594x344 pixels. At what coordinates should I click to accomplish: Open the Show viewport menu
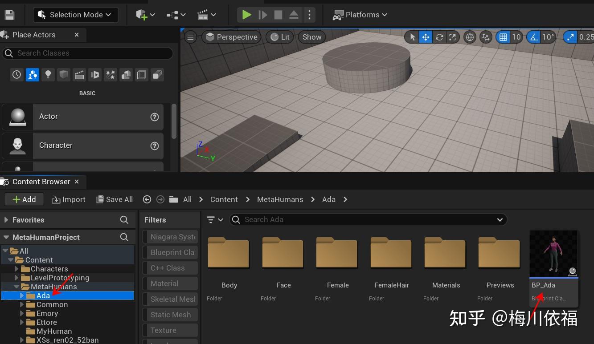tap(311, 37)
